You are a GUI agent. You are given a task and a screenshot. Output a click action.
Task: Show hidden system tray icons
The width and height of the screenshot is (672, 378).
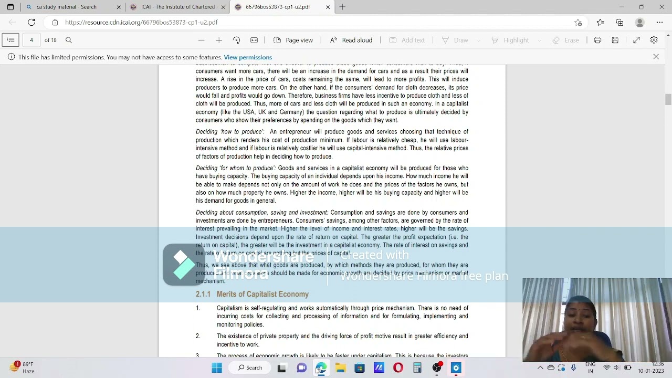point(540,367)
